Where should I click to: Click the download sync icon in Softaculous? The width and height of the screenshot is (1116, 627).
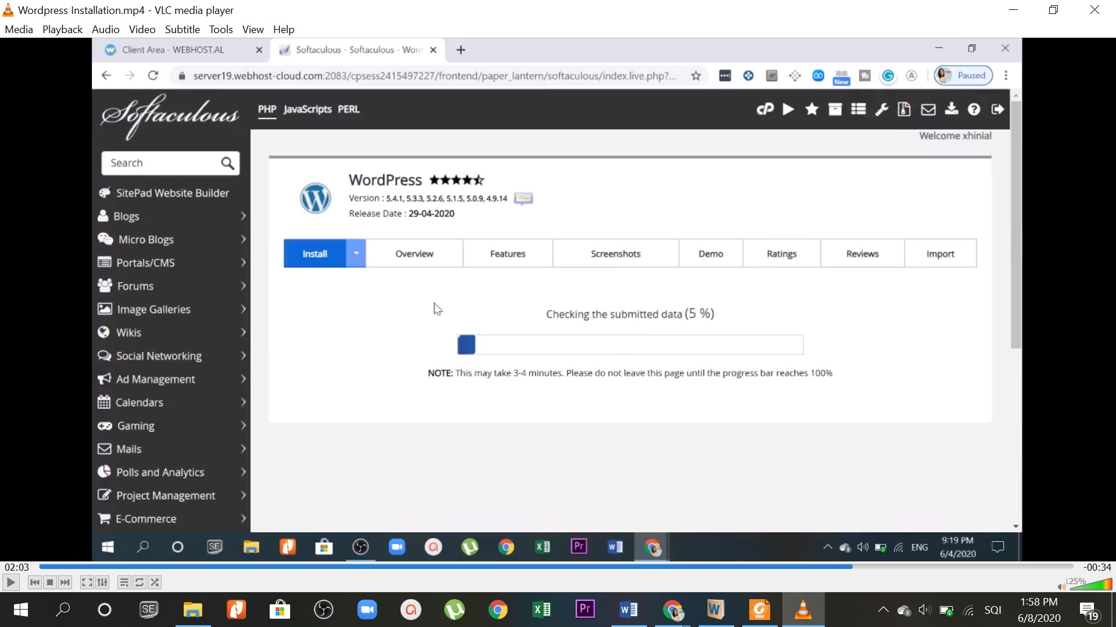point(952,109)
